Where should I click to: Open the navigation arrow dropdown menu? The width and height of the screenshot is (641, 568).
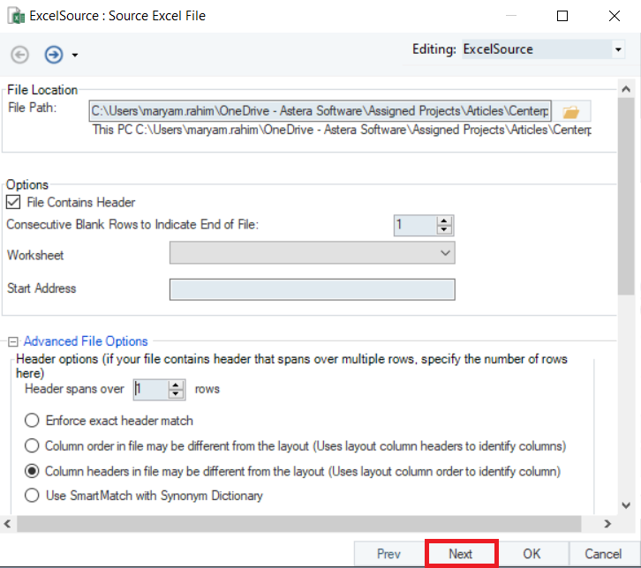click(x=75, y=56)
